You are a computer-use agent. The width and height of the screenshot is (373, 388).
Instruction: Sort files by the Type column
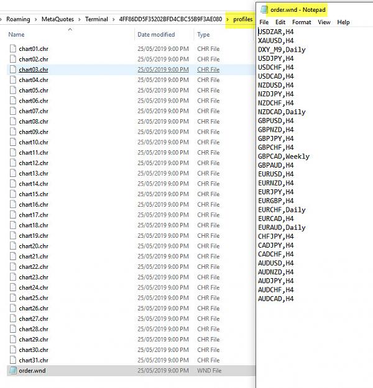(203, 35)
